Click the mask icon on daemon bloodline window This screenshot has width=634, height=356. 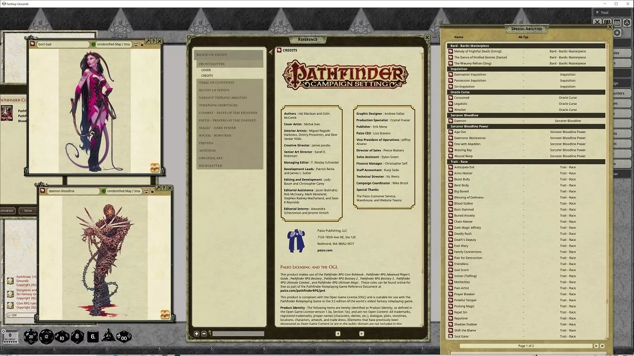[x=146, y=191]
